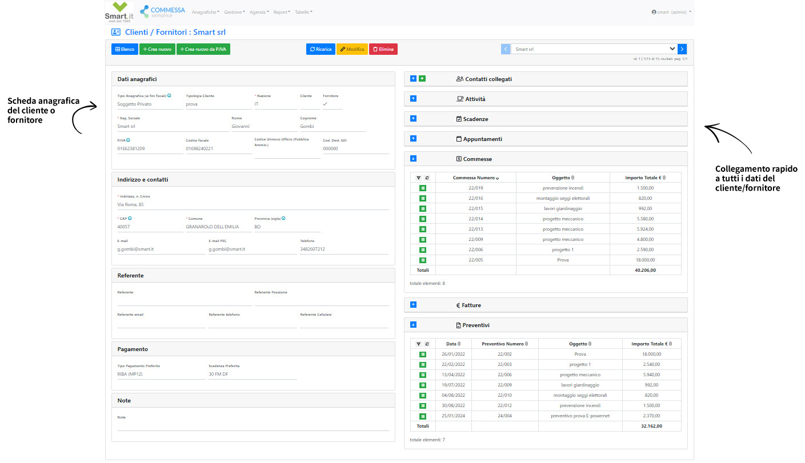Click Clienti/Fornitori card icon in page title
This screenshot has height=463, width=805.
116,33
